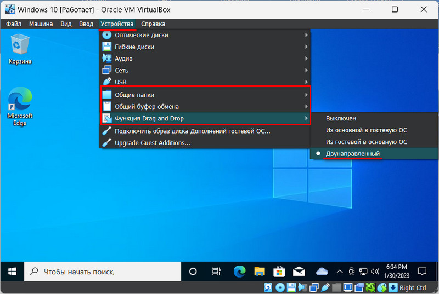Open the guest notification center

422,272
